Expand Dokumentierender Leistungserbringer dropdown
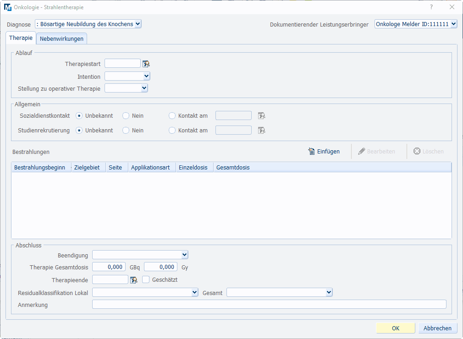This screenshot has width=463, height=339. (x=416, y=24)
